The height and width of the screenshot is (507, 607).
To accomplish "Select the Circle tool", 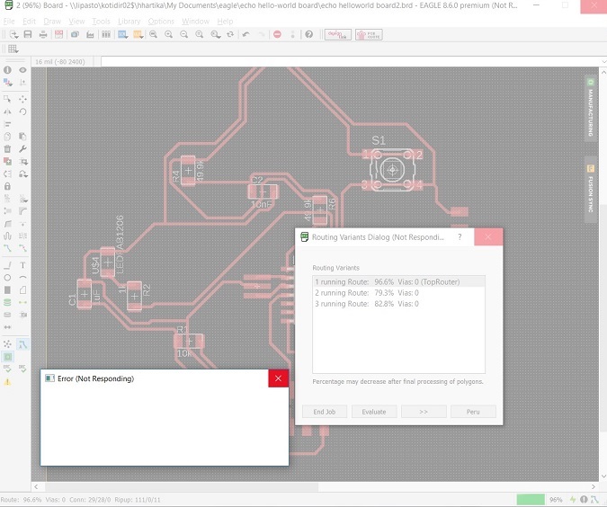I will coord(7,278).
